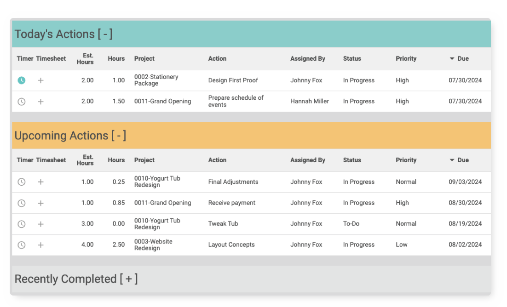Start timer for Tweak Tub action

click(22, 224)
